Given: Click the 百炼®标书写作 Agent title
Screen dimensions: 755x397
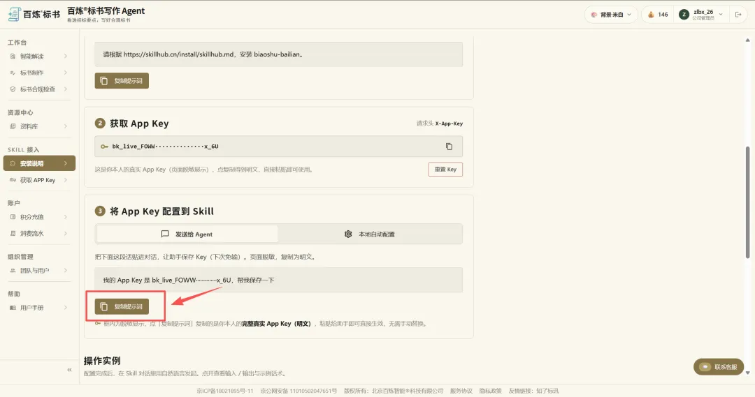Looking at the screenshot, I should 106,10.
